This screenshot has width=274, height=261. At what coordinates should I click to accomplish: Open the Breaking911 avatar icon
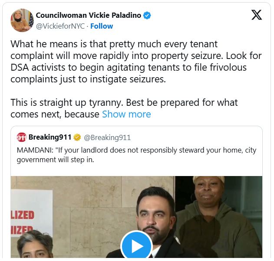point(22,137)
